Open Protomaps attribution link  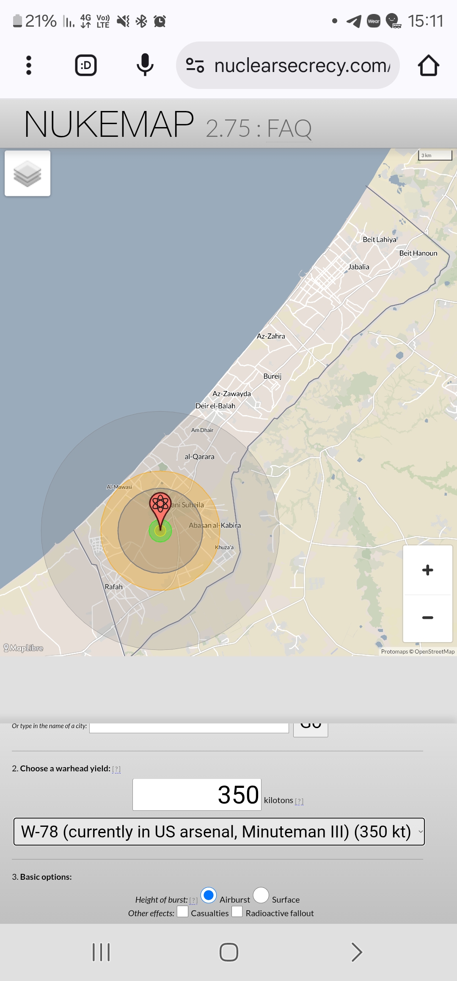[x=394, y=651]
